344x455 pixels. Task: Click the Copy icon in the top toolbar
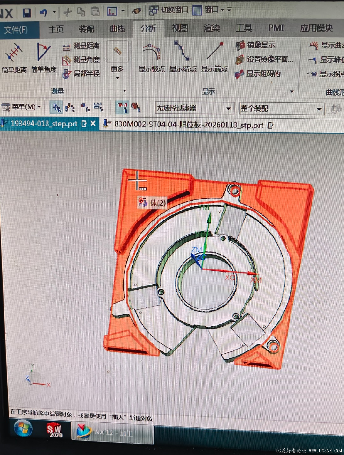coord(82,12)
